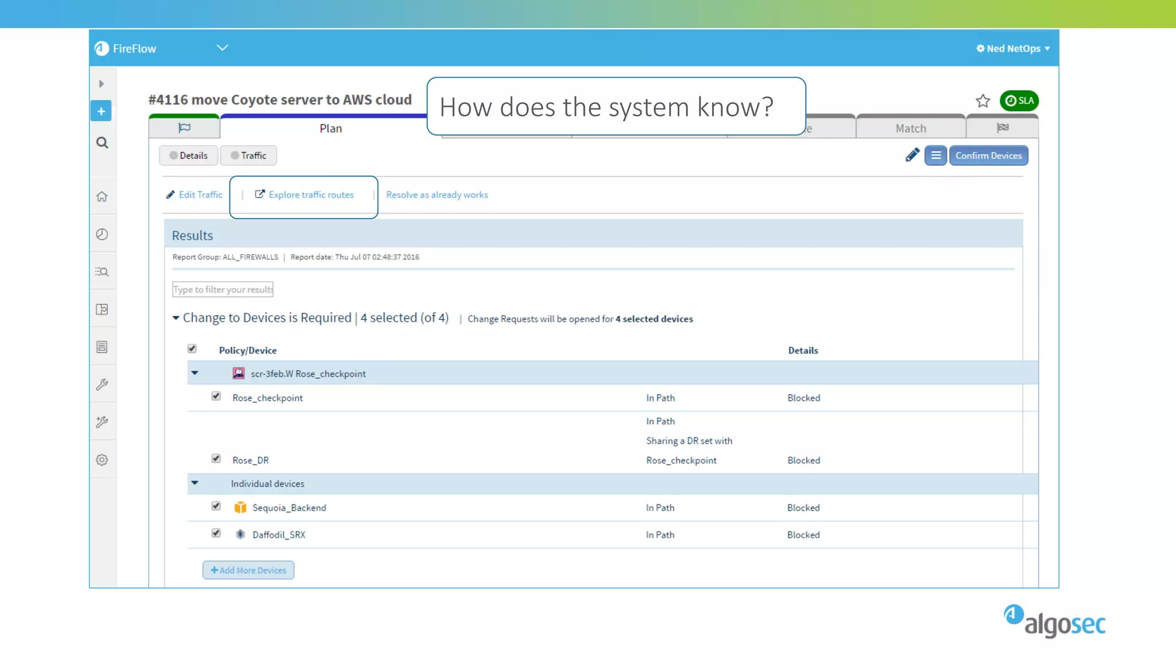The width and height of the screenshot is (1176, 661).
Task: Click Resolve as already works link
Action: (x=437, y=195)
